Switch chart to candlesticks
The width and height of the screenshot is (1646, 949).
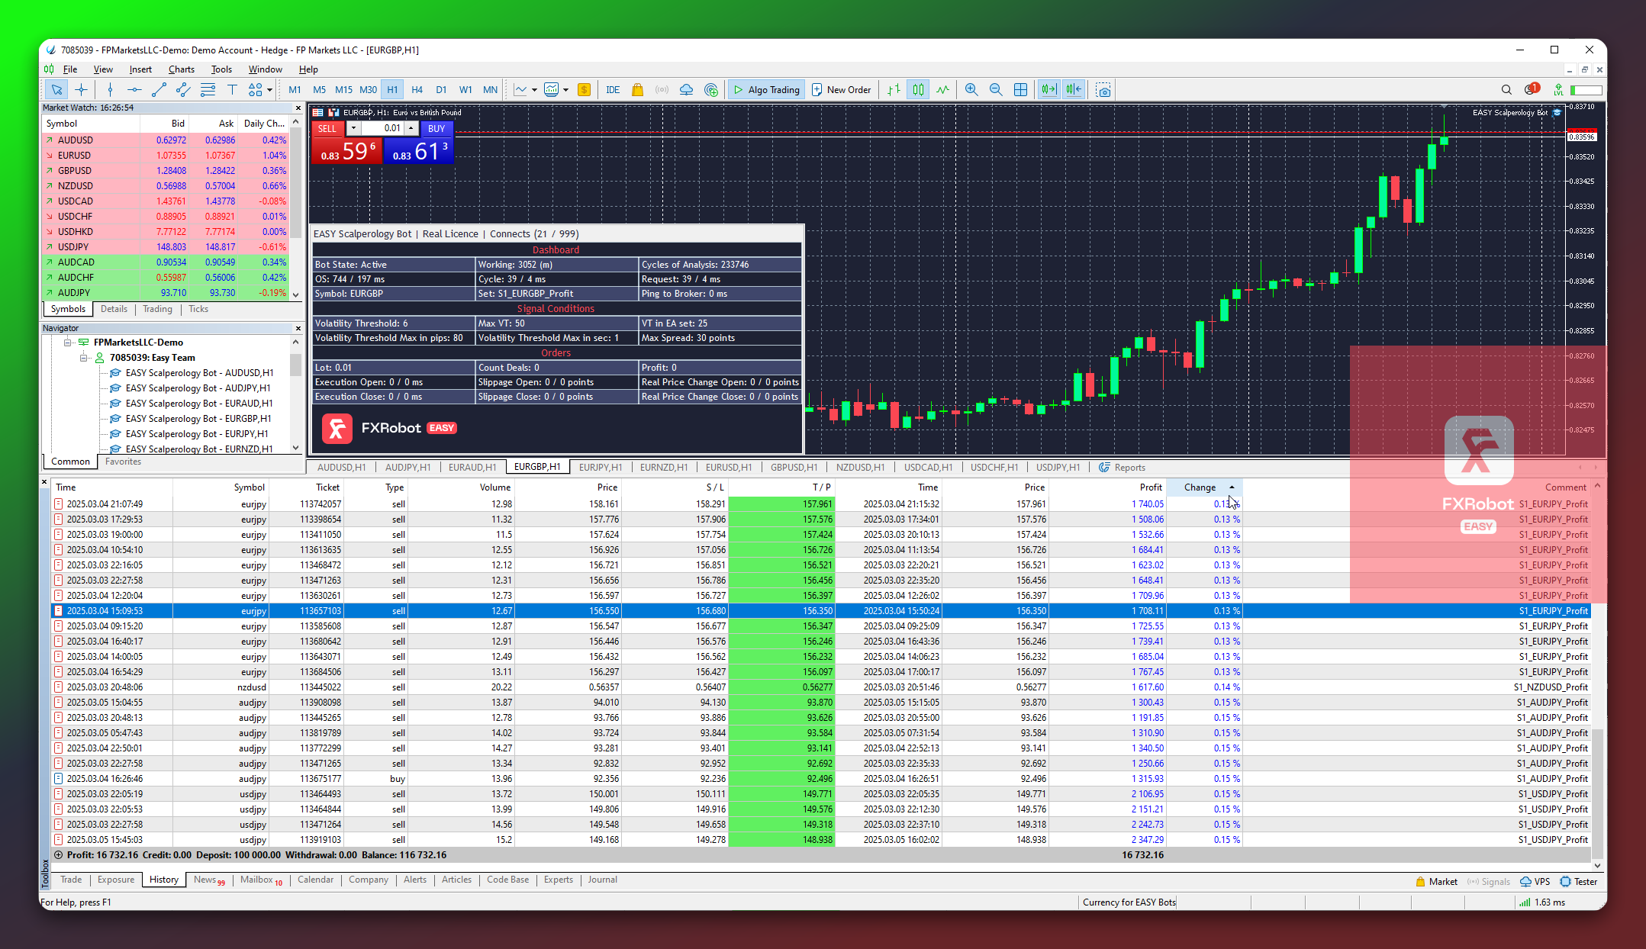(918, 90)
